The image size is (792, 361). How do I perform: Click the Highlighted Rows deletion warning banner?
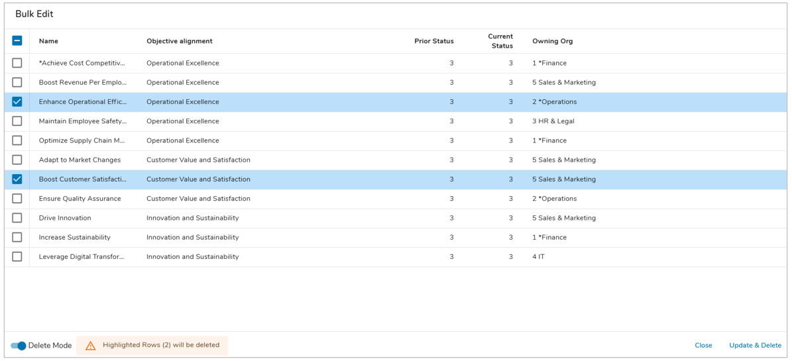(160, 345)
